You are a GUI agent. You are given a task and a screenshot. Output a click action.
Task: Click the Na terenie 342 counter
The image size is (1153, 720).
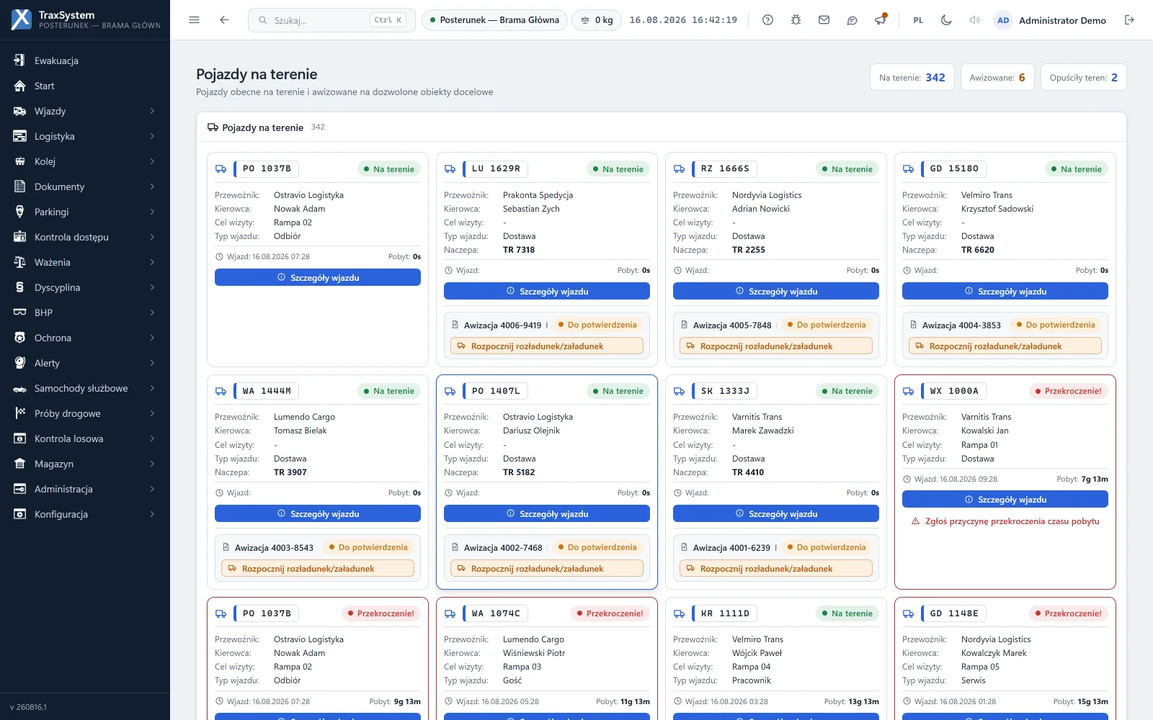[x=912, y=77]
